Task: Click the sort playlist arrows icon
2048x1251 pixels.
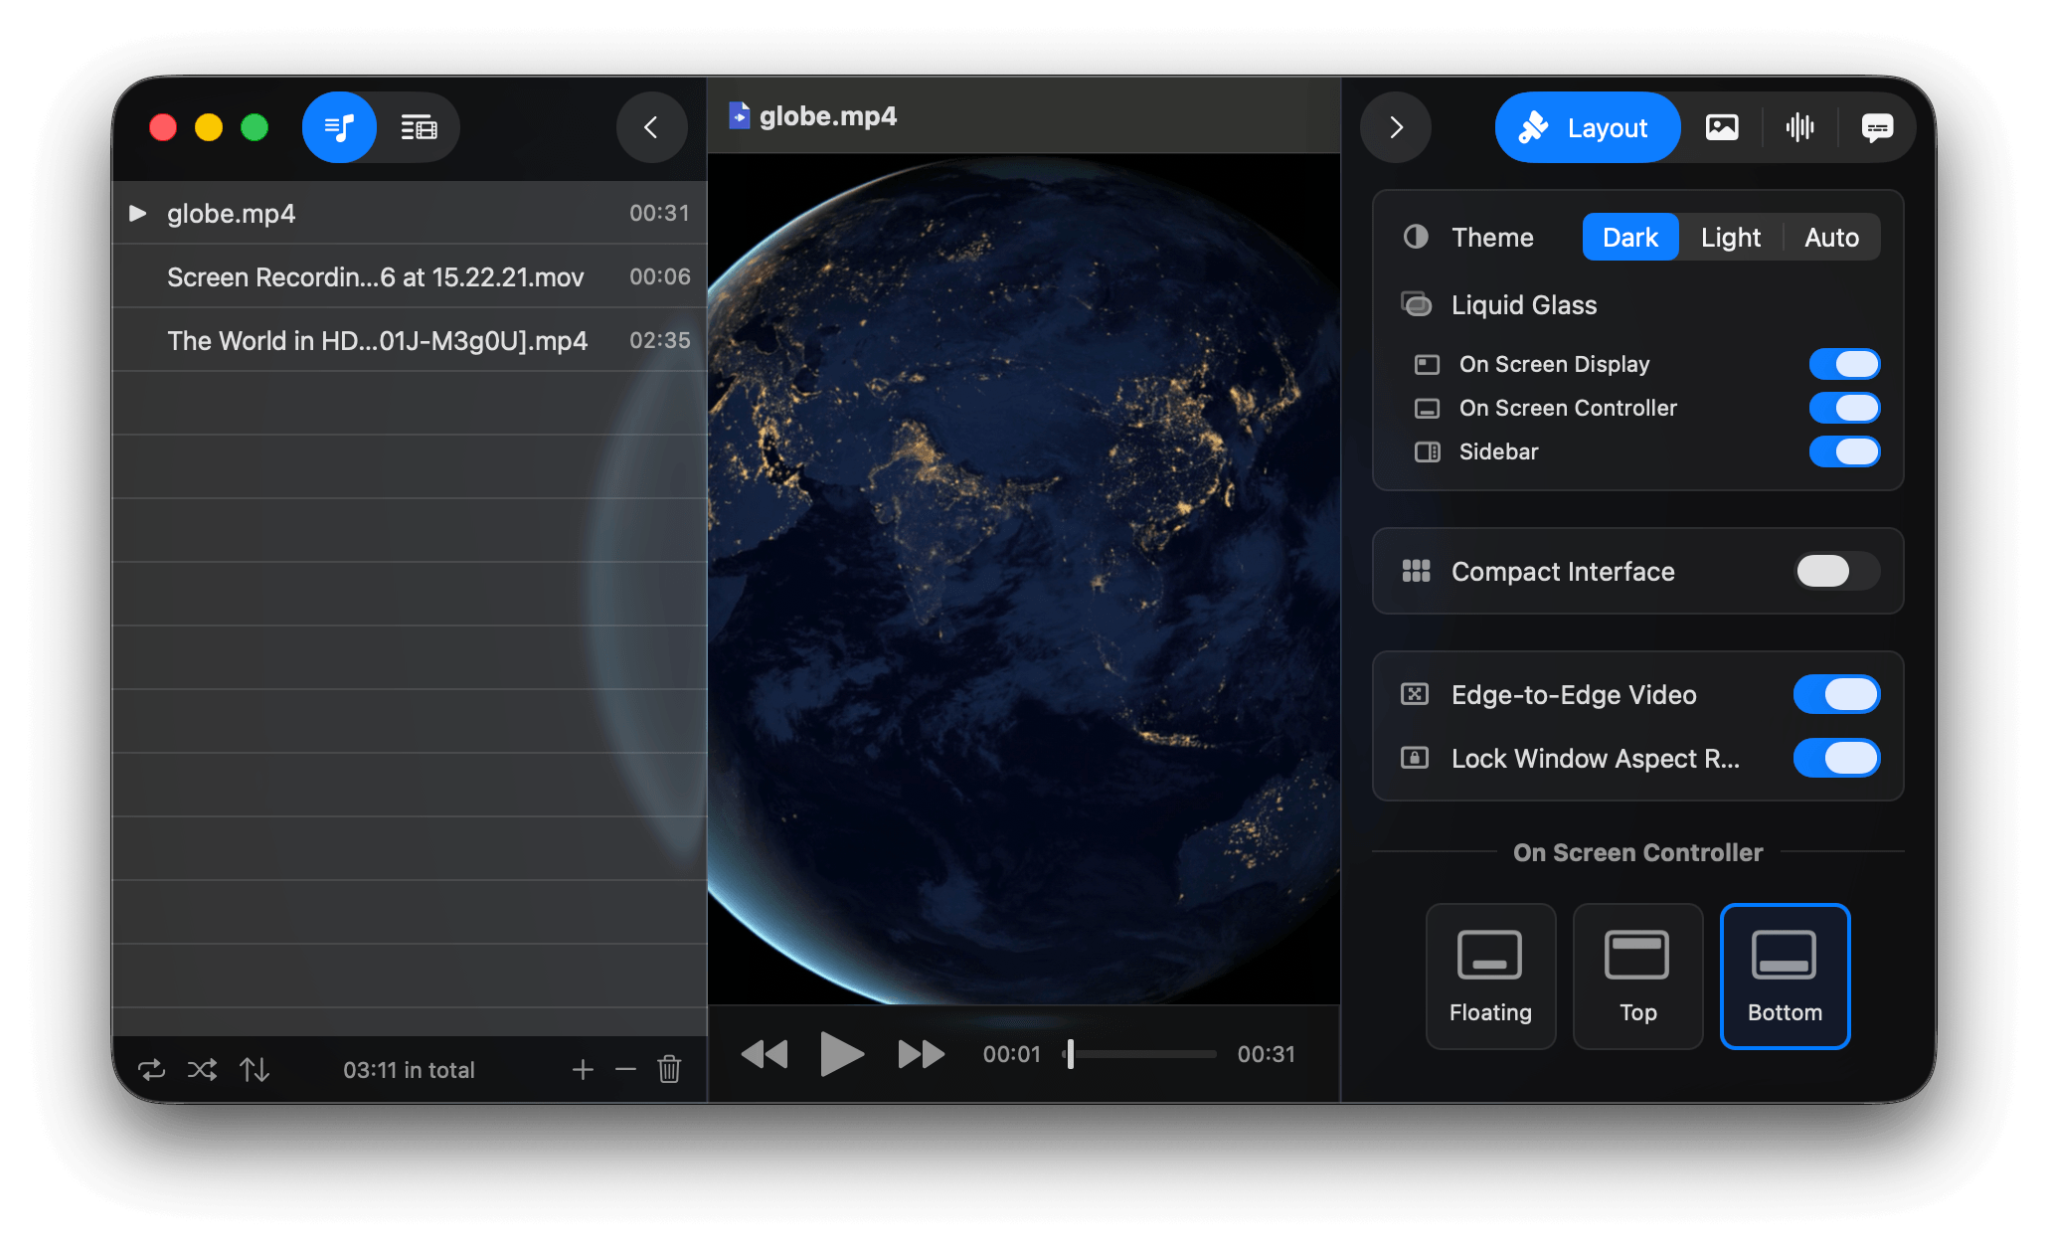Action: click(x=255, y=1070)
